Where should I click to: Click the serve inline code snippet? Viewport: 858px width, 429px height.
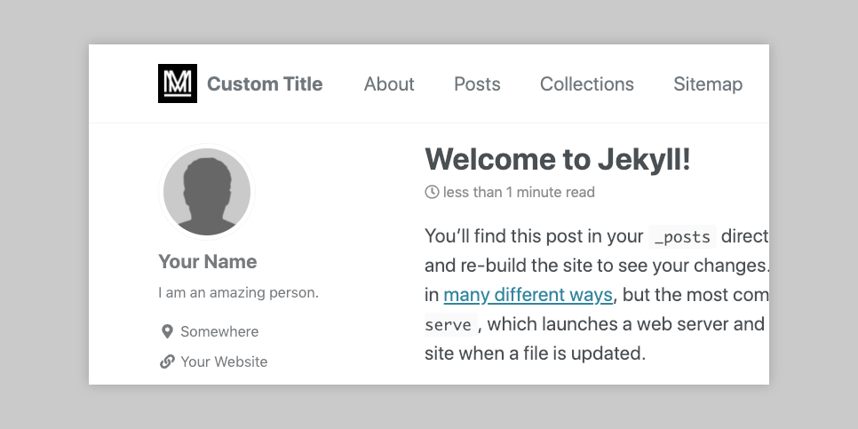449,324
